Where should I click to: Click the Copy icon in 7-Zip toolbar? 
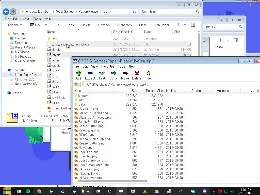(x=113, y=73)
